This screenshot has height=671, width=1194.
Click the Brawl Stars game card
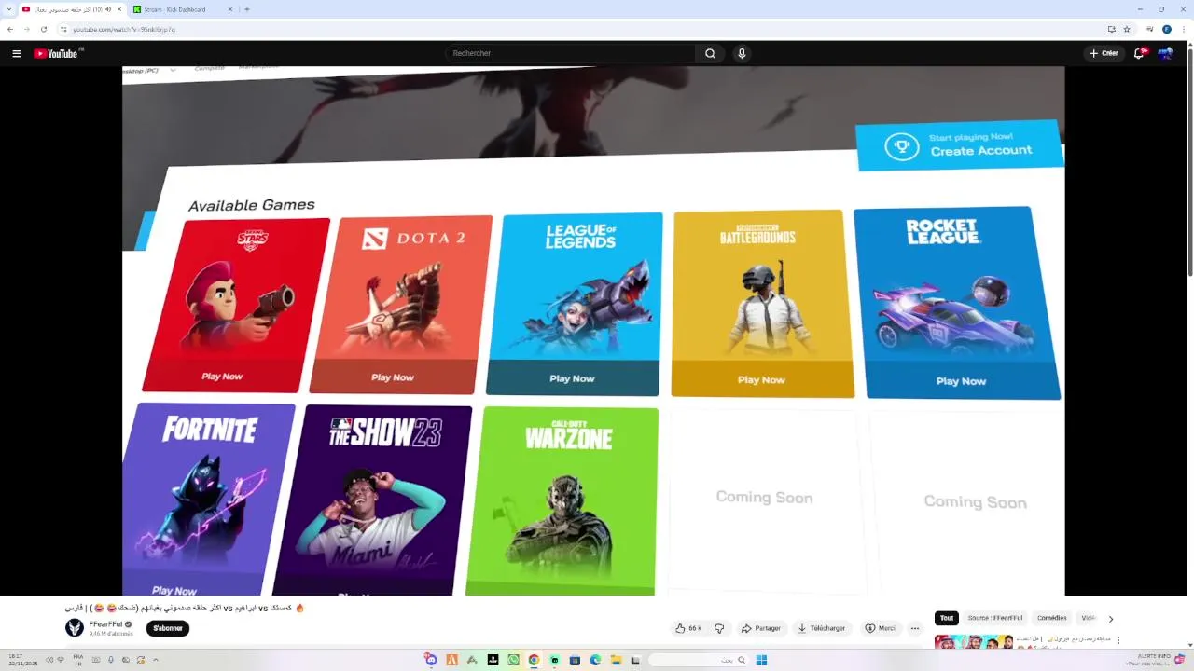pyautogui.click(x=236, y=306)
